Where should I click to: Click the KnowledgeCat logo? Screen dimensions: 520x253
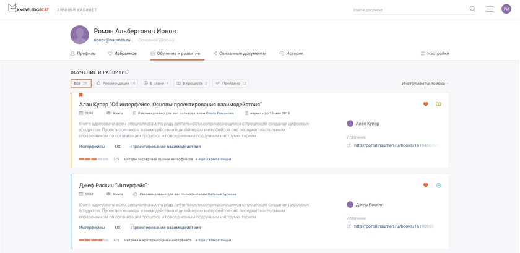click(28, 9)
